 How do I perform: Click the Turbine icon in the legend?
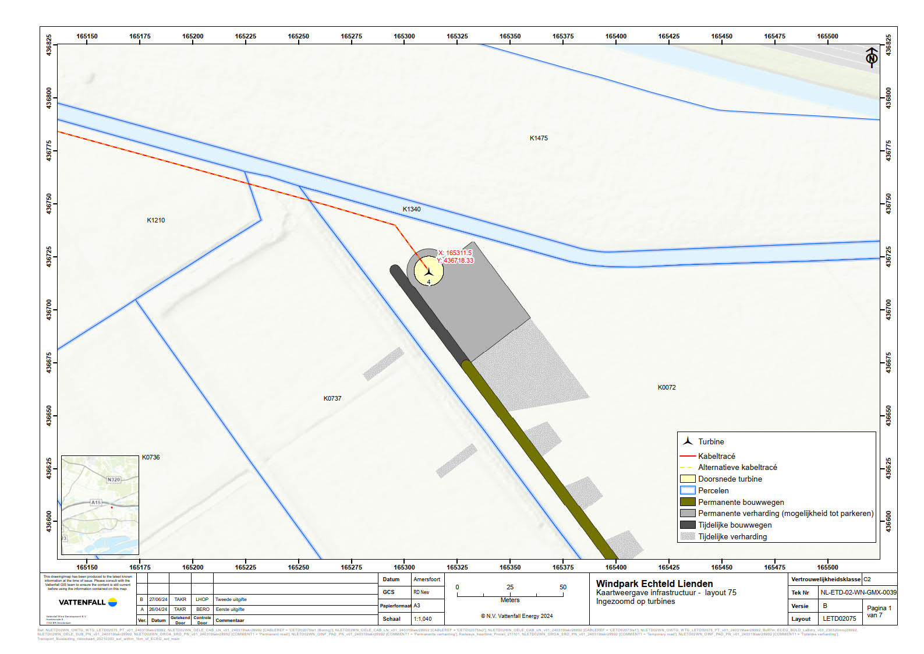[688, 441]
